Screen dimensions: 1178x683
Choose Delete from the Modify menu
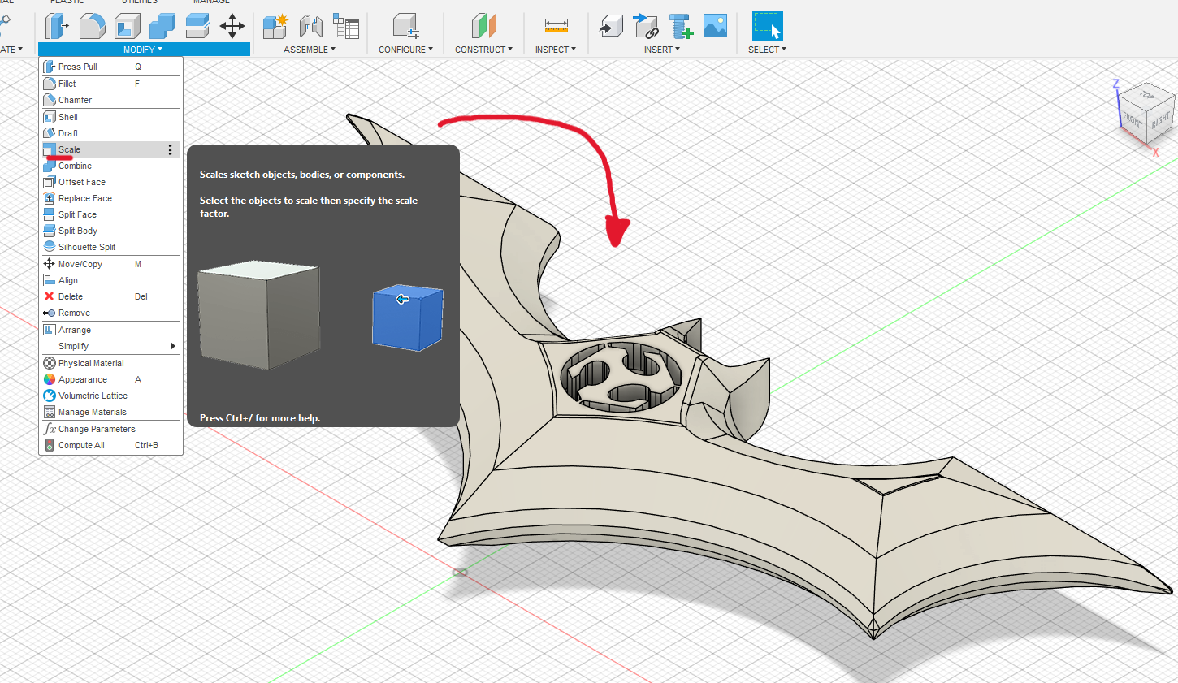[110, 296]
